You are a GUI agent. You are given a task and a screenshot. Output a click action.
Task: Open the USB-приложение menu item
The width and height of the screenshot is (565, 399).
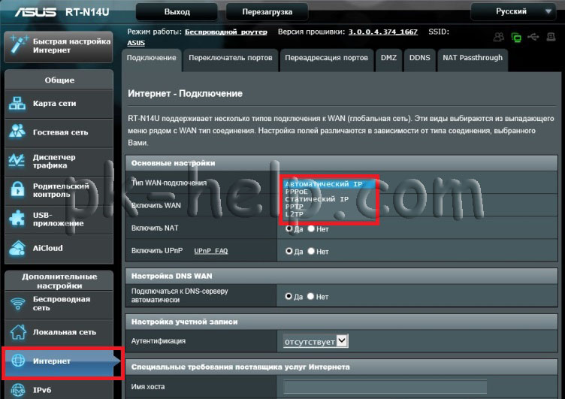click(x=59, y=219)
